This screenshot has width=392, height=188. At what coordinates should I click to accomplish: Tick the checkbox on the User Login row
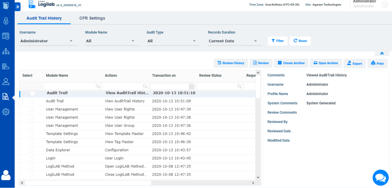32,158
